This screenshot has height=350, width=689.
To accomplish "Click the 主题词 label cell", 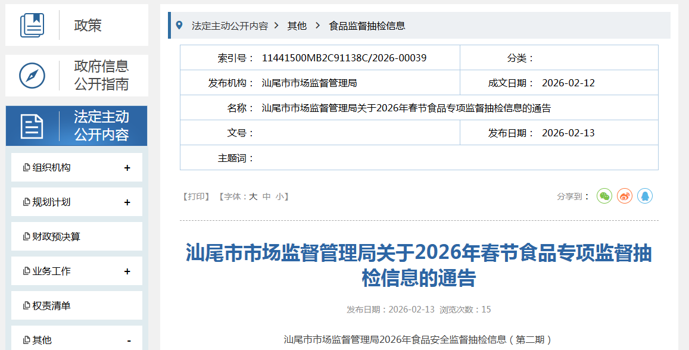I will (x=236, y=158).
